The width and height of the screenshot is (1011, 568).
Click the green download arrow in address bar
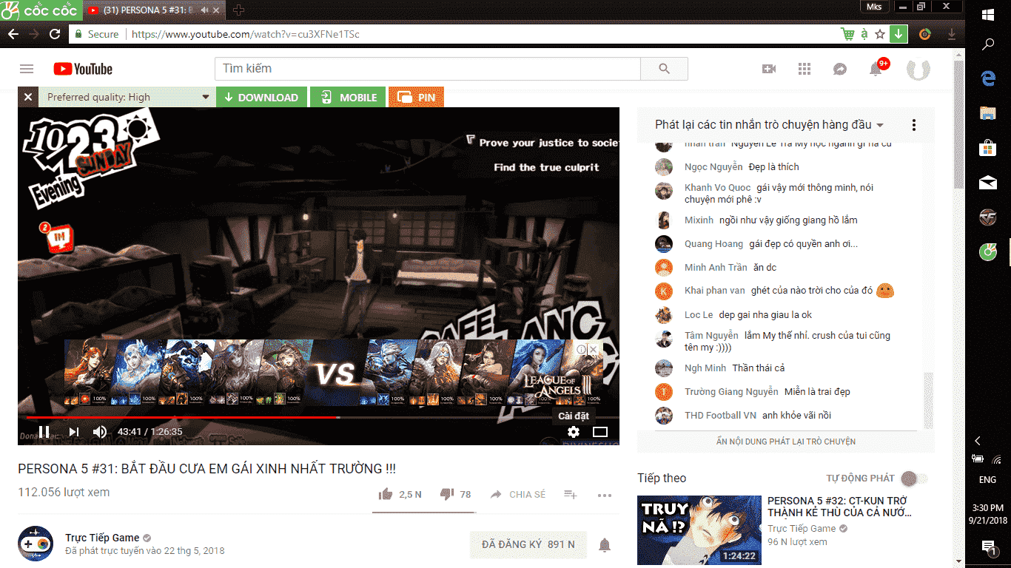(x=898, y=34)
